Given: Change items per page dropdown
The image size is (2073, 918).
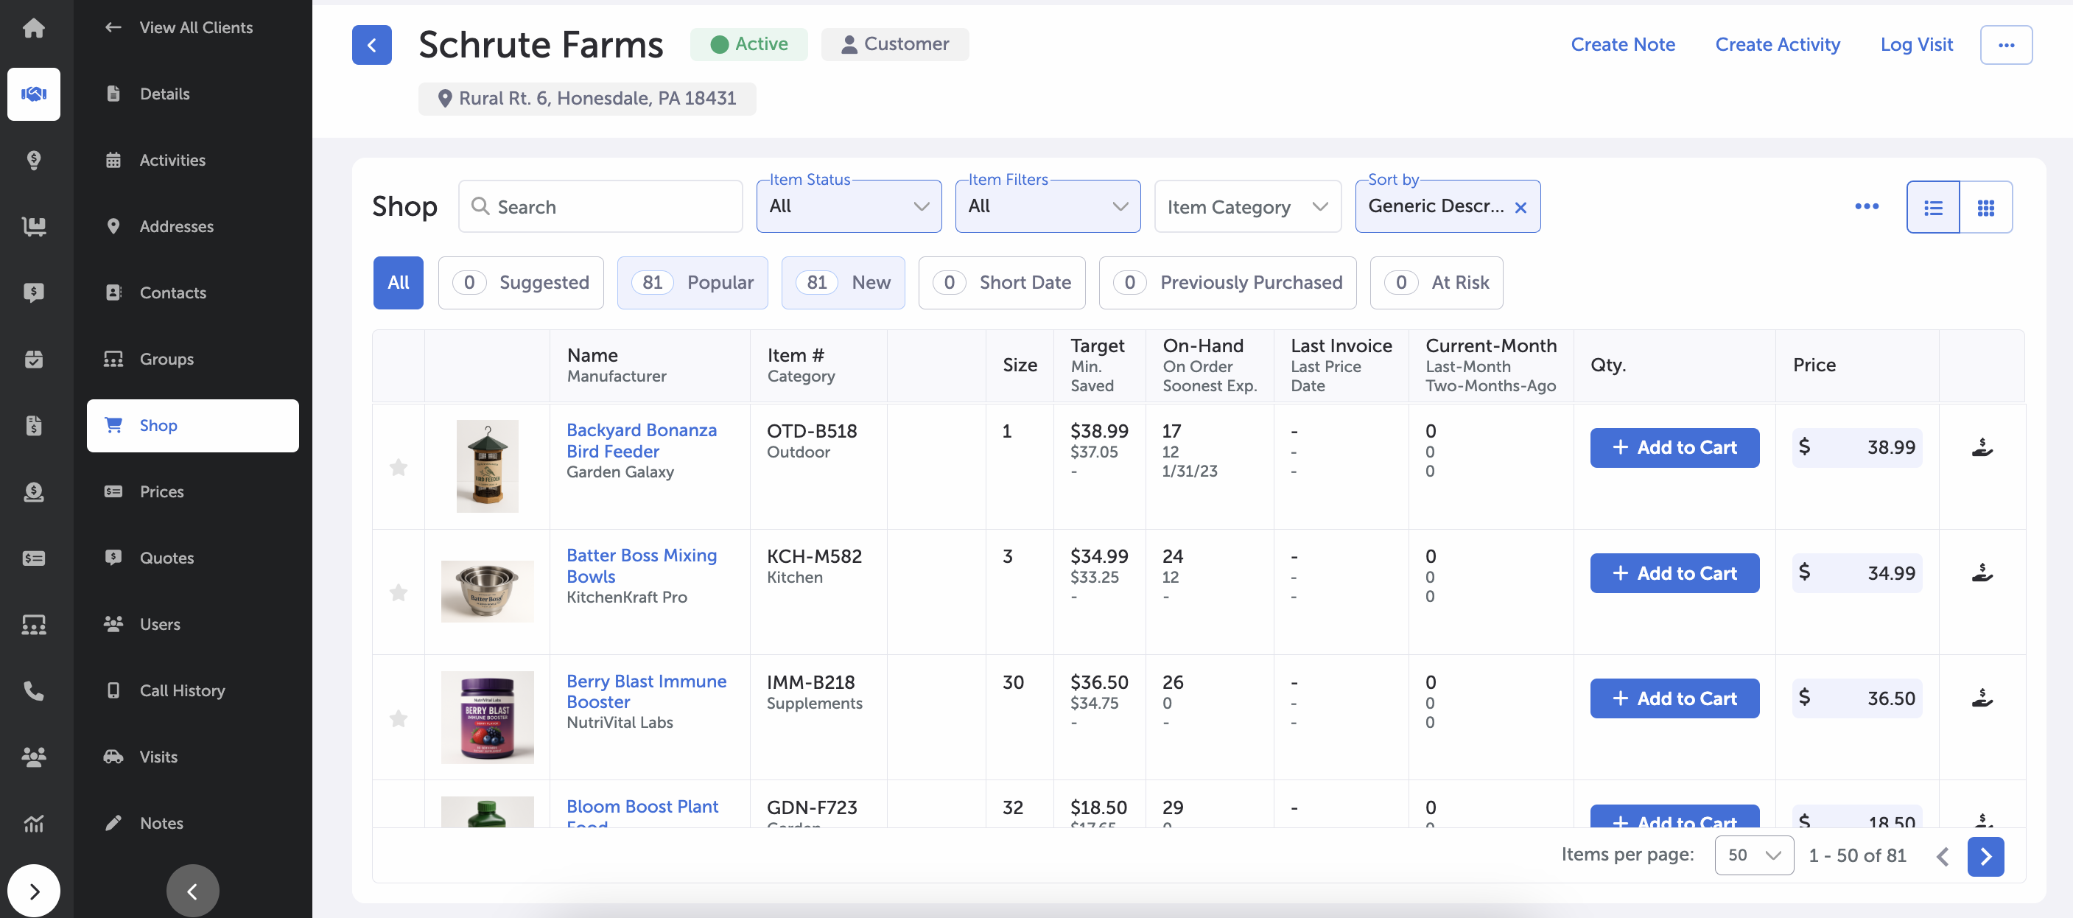Looking at the screenshot, I should (x=1753, y=855).
